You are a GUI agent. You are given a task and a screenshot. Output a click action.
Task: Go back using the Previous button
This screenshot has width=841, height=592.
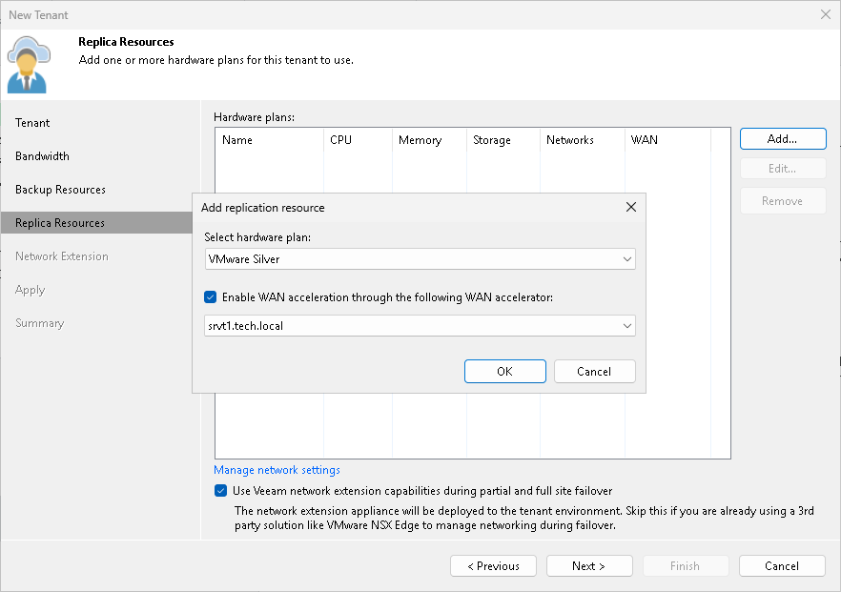coord(493,565)
